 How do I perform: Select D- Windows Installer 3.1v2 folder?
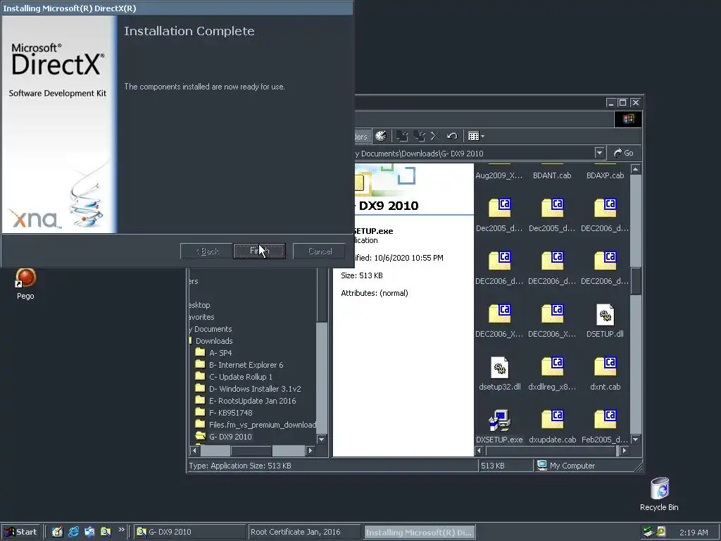pyautogui.click(x=255, y=389)
